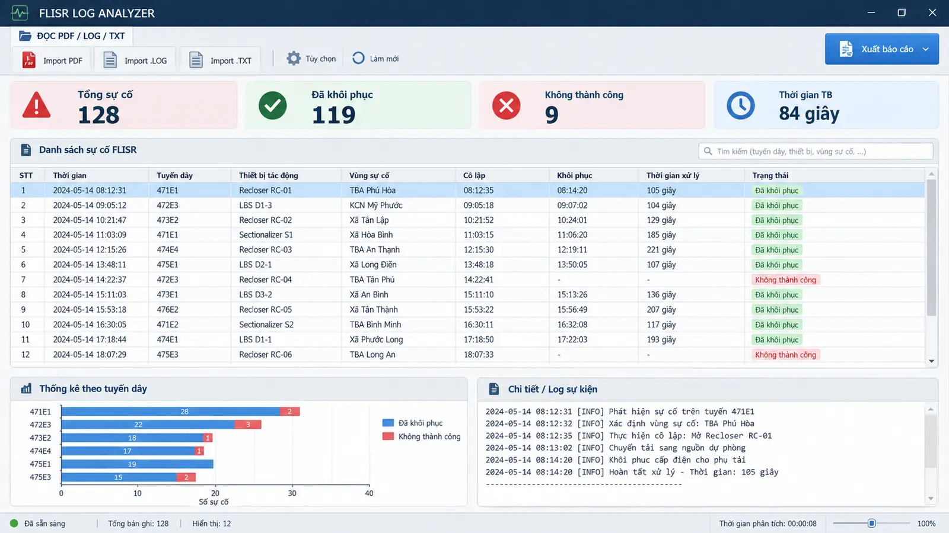949x533 pixels.
Task: Click the Xuất báo cáo export button
Action: point(881,49)
